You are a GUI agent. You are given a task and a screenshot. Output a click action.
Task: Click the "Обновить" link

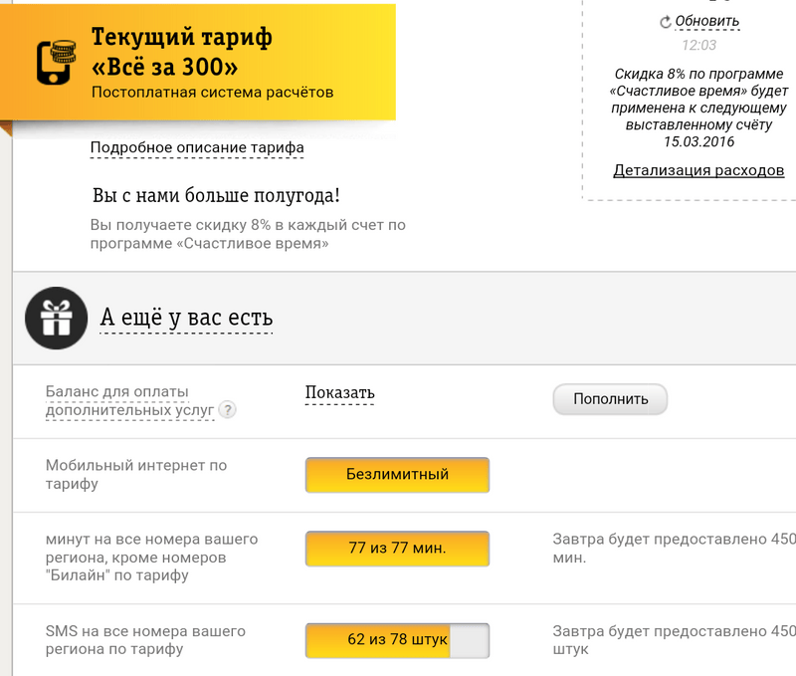pyautogui.click(x=706, y=21)
